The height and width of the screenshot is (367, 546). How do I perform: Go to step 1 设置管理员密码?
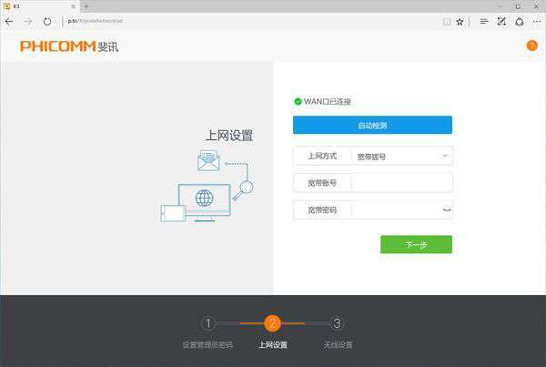(207, 323)
